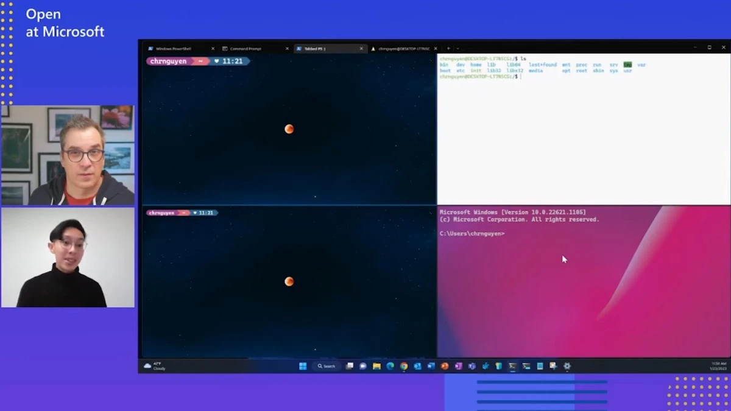The image size is (731, 411).
Task: Click the top presenter webcam thumbnail
Action: (67, 154)
